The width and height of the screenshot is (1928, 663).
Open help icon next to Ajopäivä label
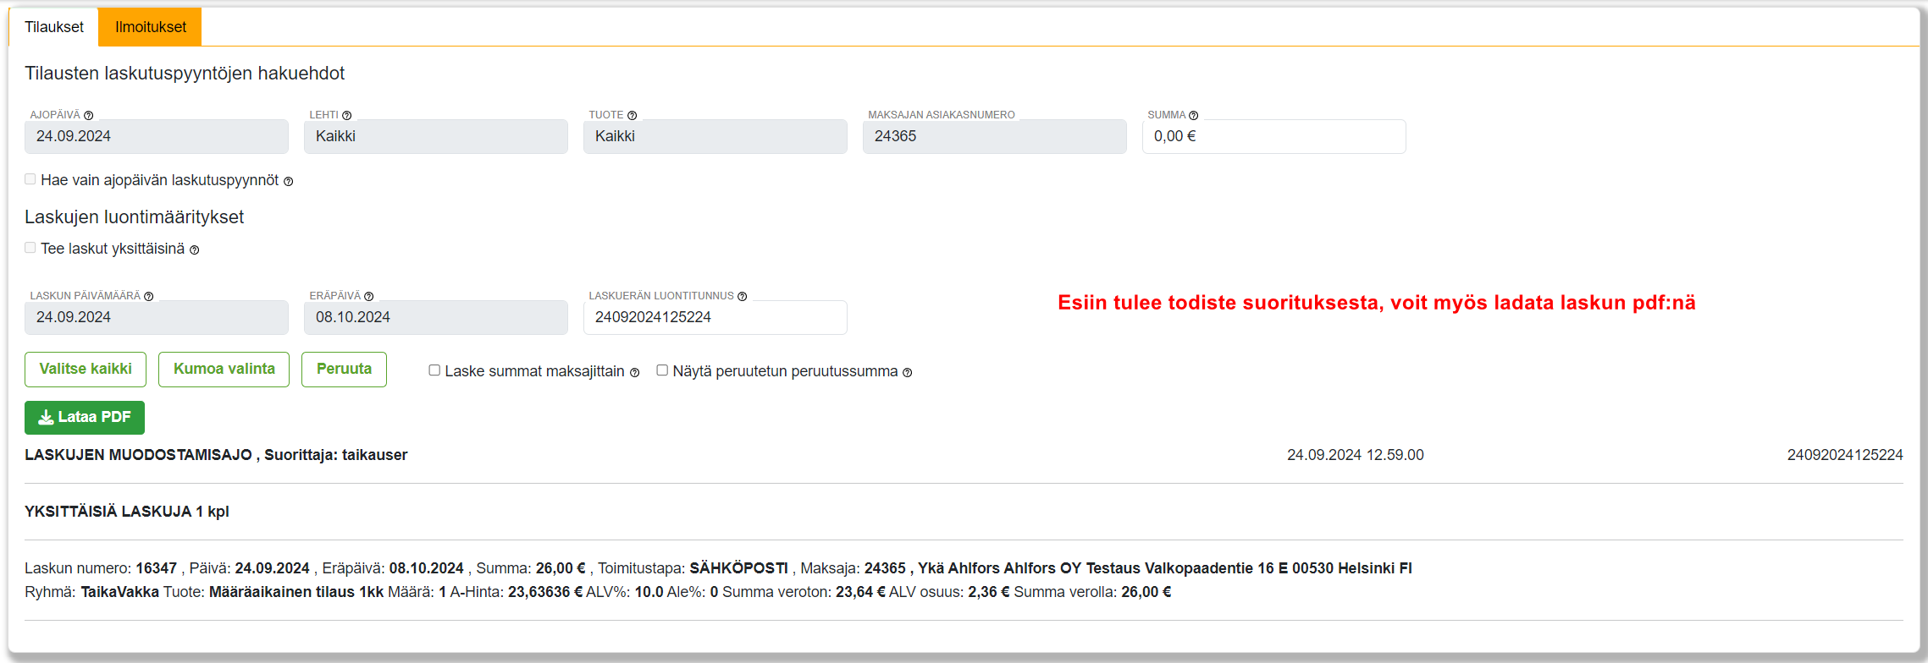[x=88, y=116]
